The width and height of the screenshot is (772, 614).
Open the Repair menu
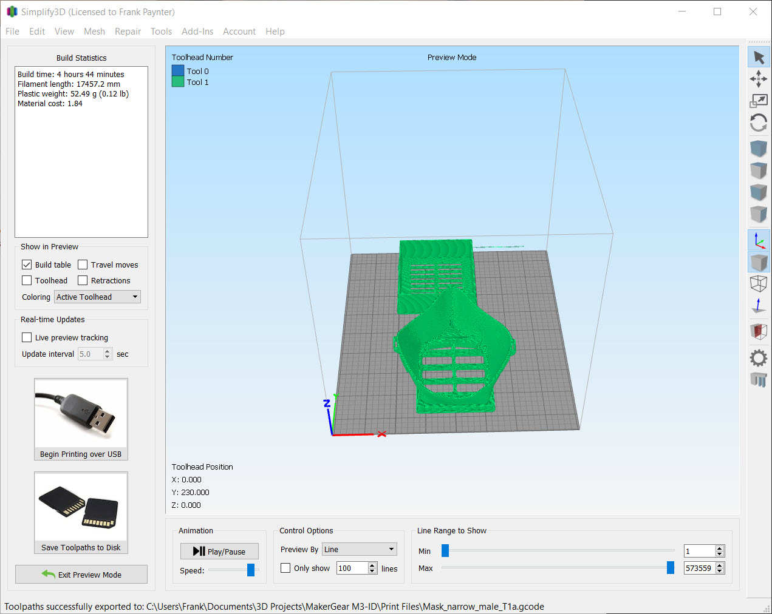[x=128, y=32]
